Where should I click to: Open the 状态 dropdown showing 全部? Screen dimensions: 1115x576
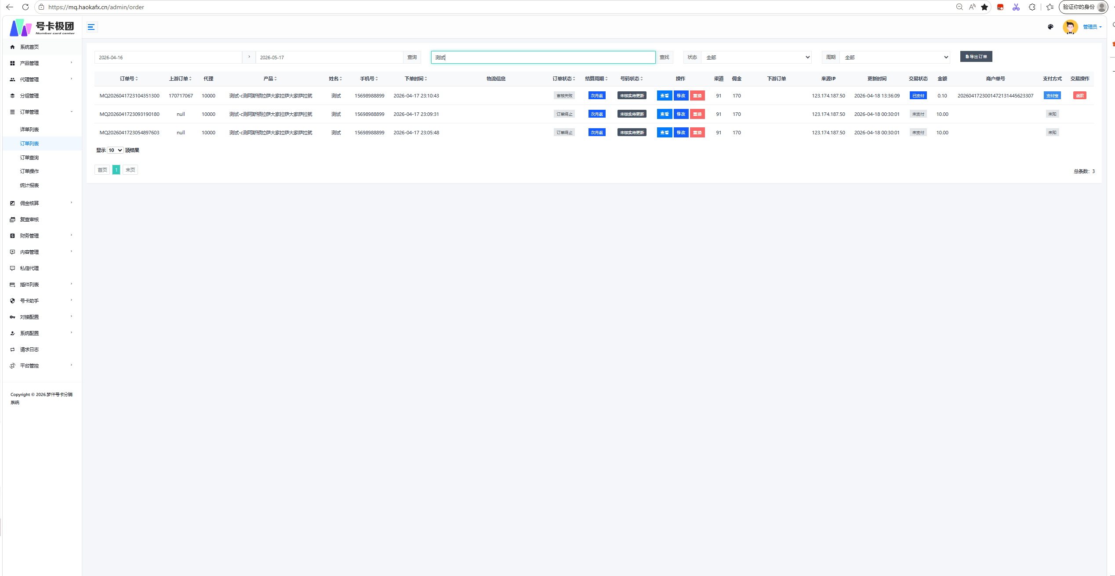[756, 58]
